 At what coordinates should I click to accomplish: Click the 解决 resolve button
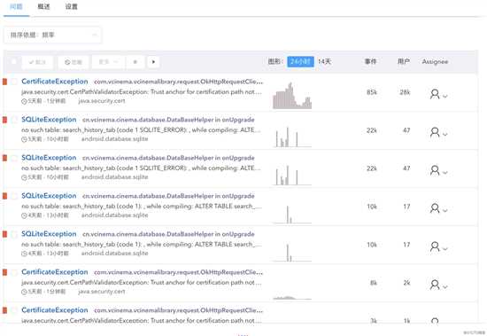[37, 62]
